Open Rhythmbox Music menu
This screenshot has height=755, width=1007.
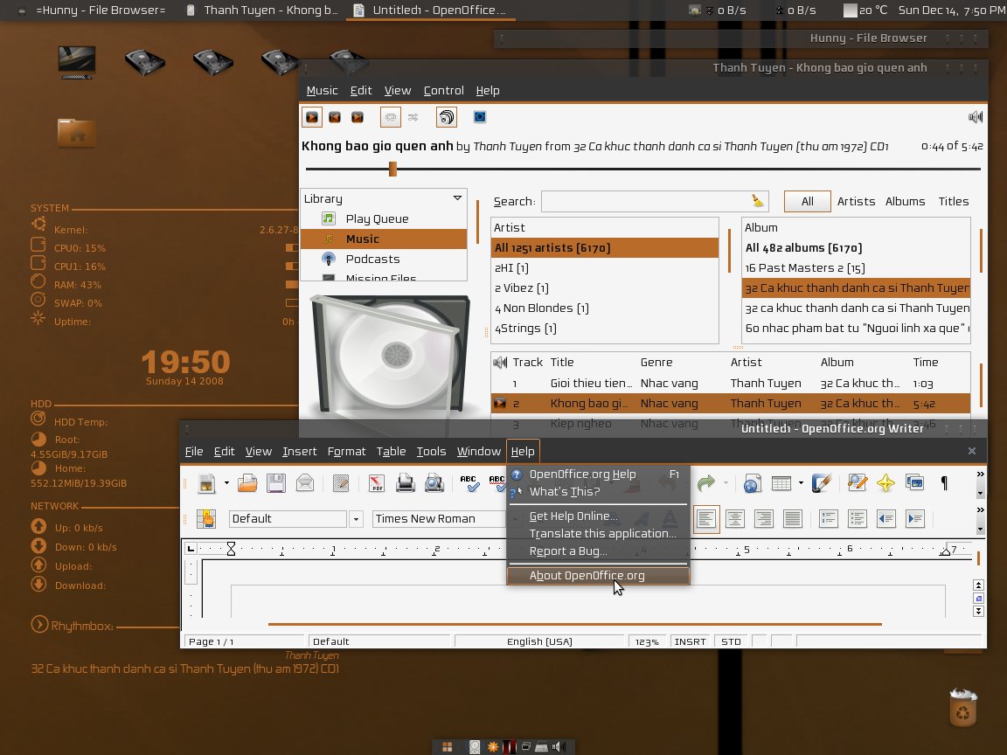(322, 91)
